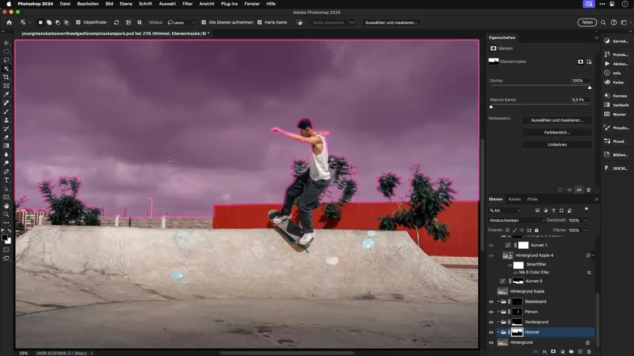The height and width of the screenshot is (356, 634).
Task: Expand the Person group
Action: tap(498, 312)
